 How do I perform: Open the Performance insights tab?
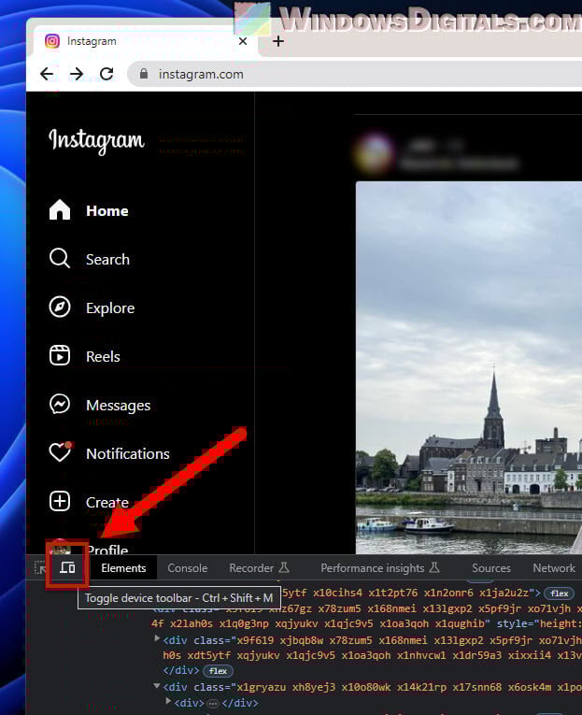click(x=380, y=568)
